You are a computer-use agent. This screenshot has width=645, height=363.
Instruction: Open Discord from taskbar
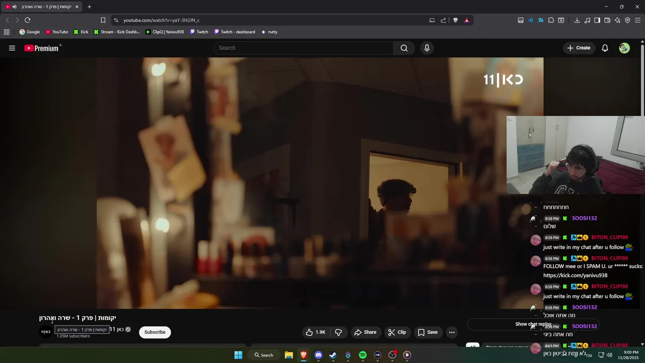click(318, 355)
